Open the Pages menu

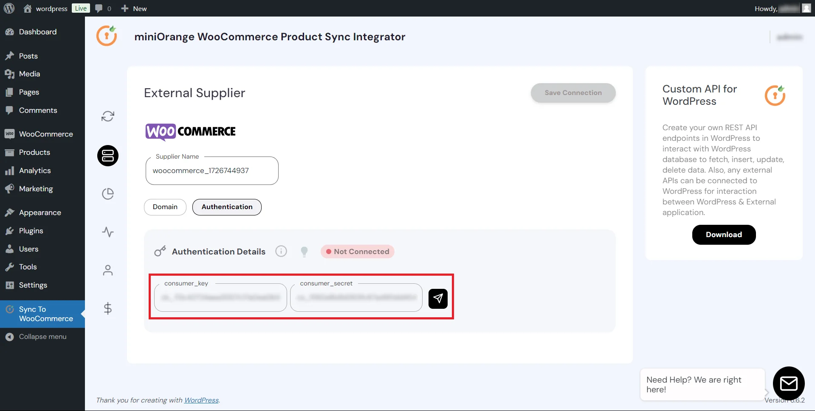(x=42, y=92)
